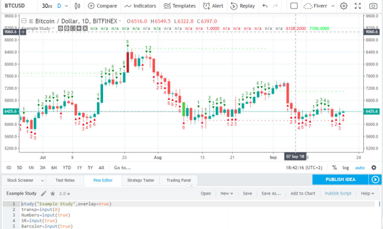Image resolution: width=383 pixels, height=229 pixels.
Task: Click the cloud icon beside Fiverr
Action: pos(308,6)
